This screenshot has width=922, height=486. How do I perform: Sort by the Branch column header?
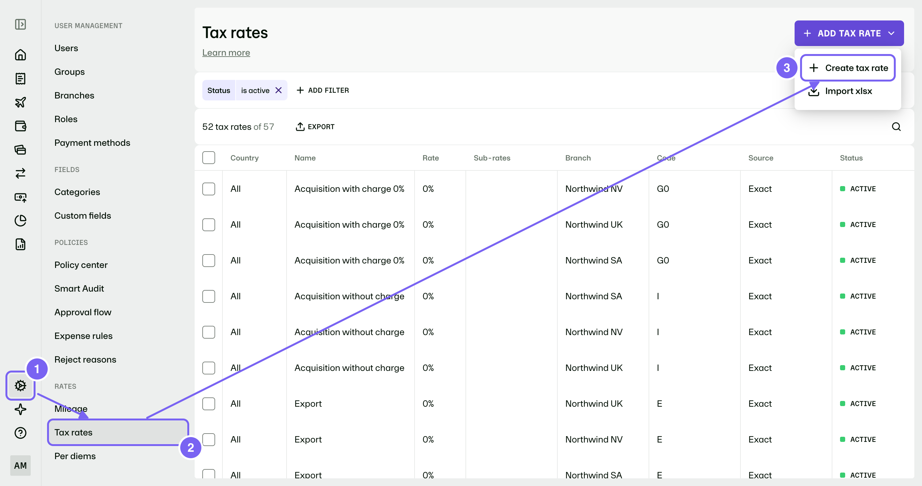point(578,158)
